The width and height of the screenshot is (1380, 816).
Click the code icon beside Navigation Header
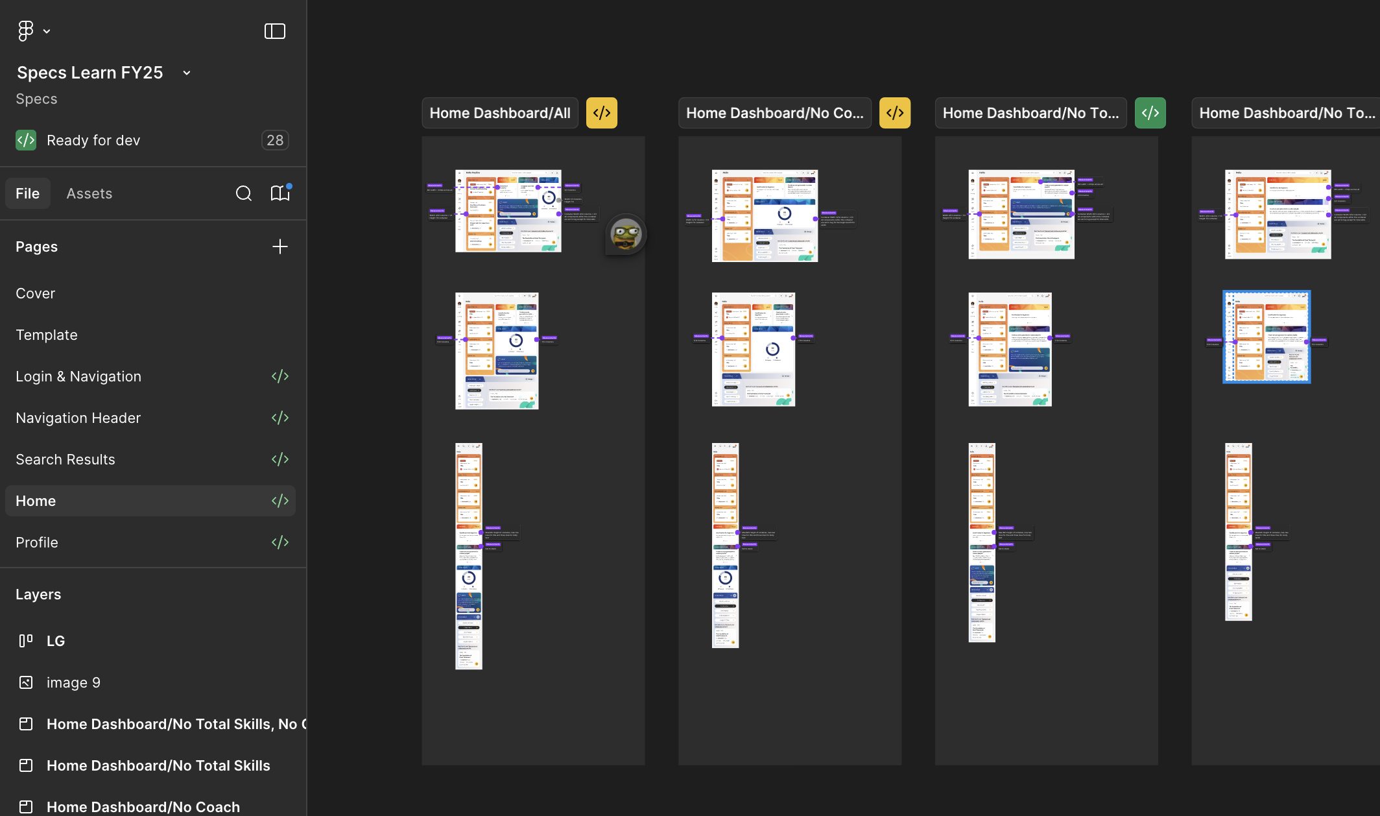(x=280, y=417)
